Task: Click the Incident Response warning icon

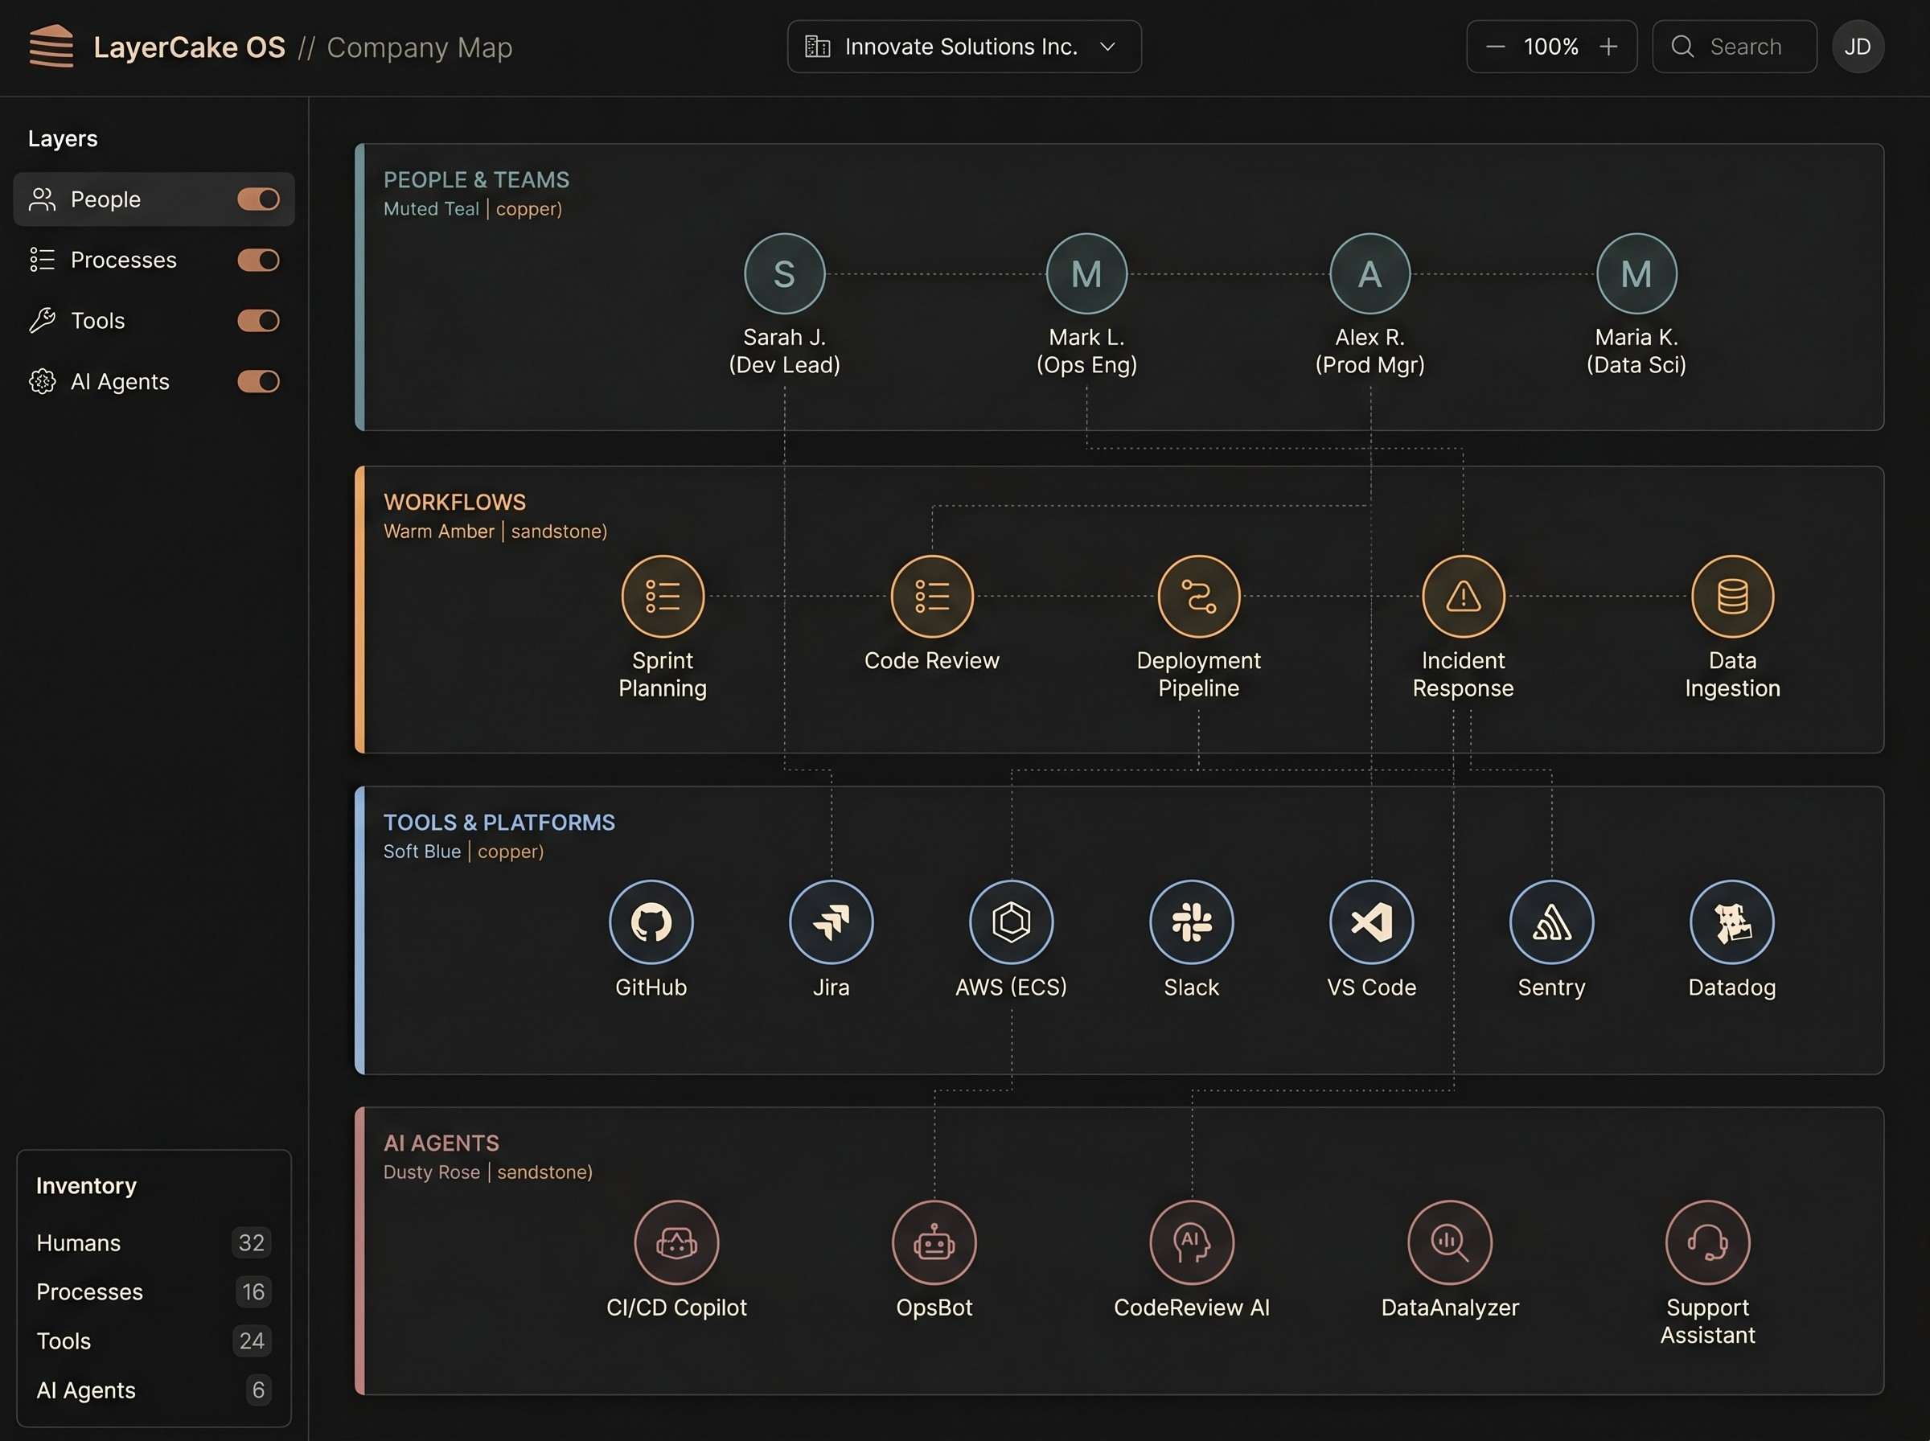Action: (x=1464, y=597)
